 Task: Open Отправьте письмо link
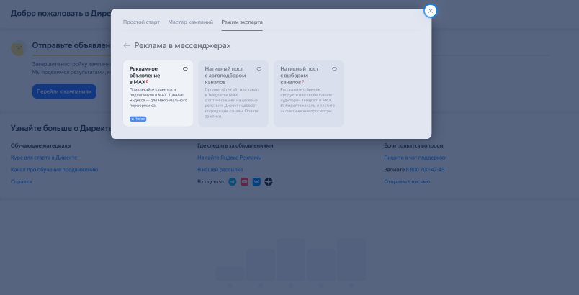pyautogui.click(x=407, y=181)
